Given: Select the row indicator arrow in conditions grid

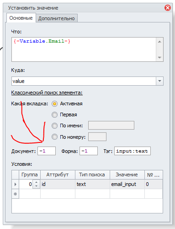Looking at the screenshot, I should tap(15, 184).
